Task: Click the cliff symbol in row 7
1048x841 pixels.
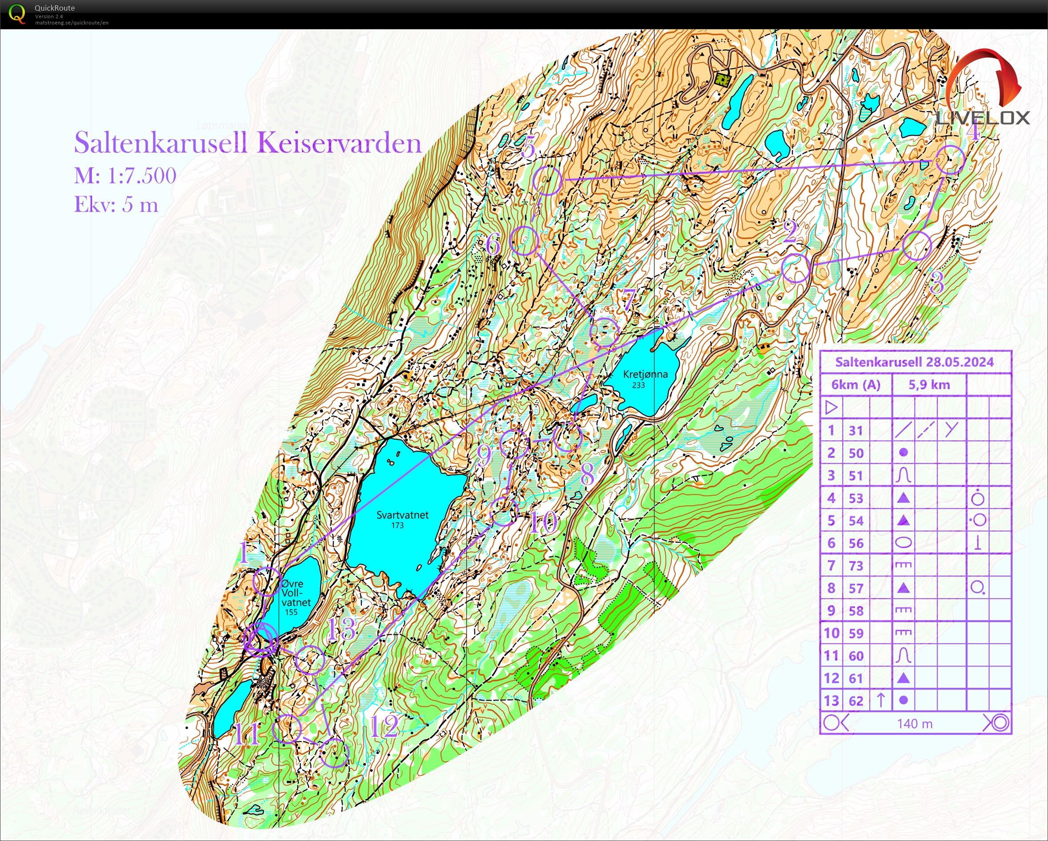Action: 903,565
